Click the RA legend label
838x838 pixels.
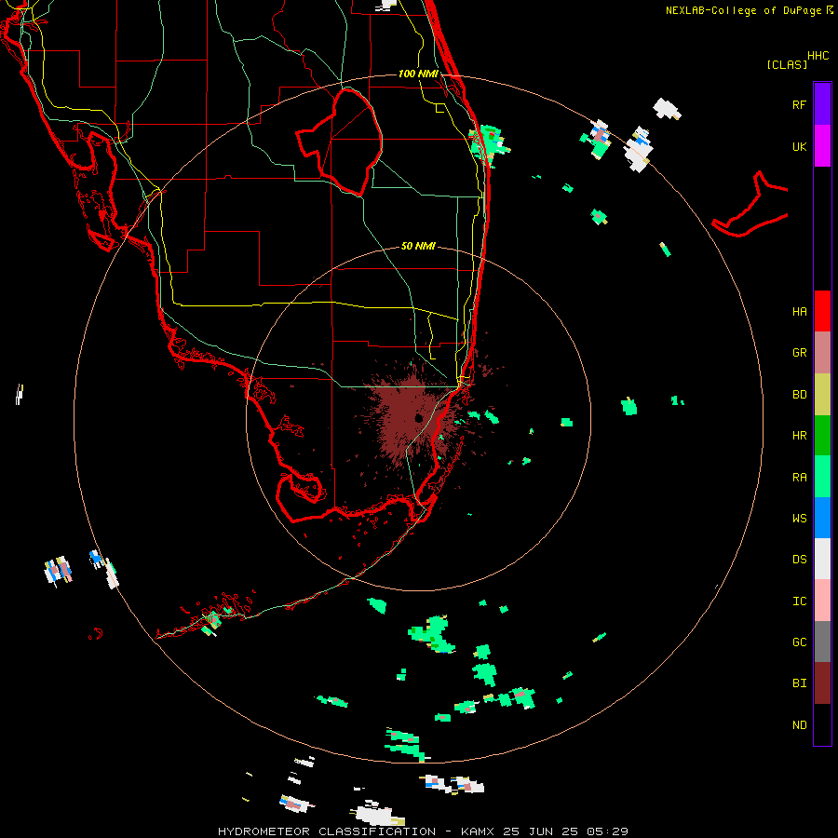[799, 478]
